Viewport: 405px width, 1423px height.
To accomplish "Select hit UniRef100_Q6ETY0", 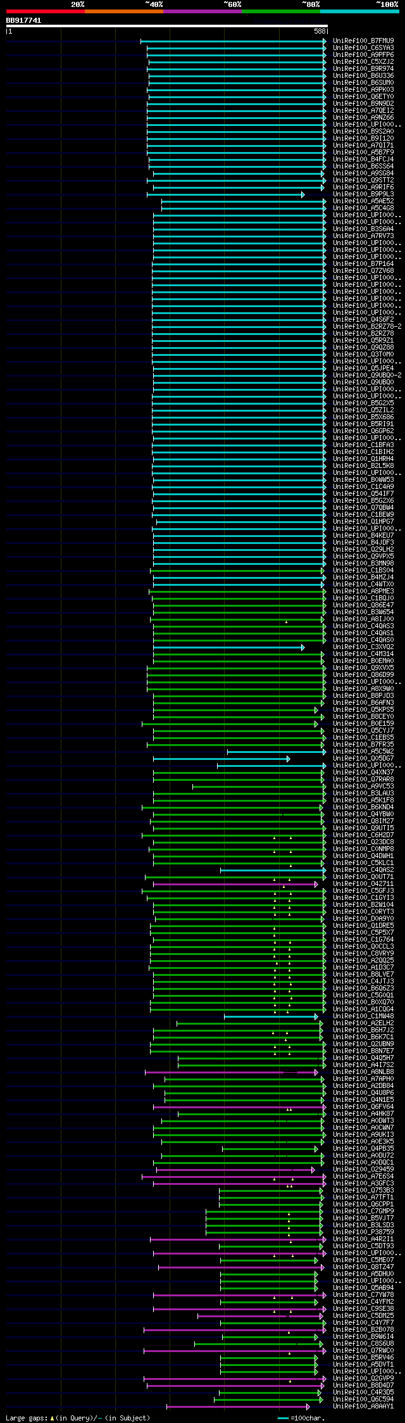I will pos(363,96).
